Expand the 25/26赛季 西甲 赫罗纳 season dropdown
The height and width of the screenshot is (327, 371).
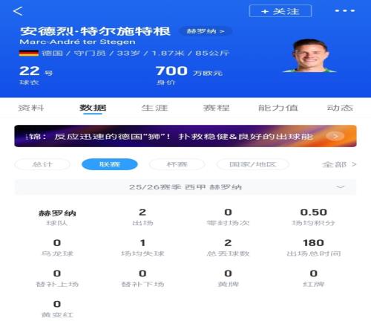point(185,187)
